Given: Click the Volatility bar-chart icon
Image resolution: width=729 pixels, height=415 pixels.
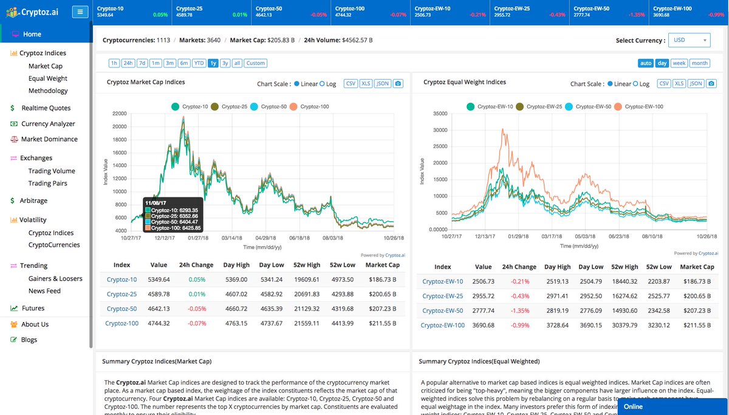Looking at the screenshot, I should point(13,220).
